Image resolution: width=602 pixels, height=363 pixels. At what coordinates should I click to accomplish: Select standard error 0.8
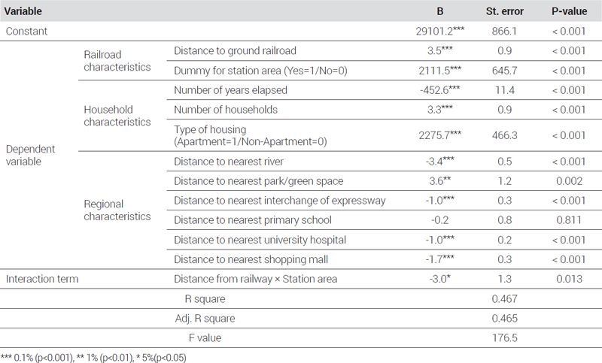504,220
